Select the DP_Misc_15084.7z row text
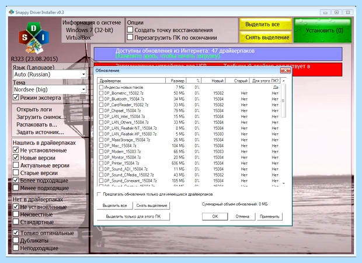Image resolution: width=362 pixels, height=263 pixels. 120,146
